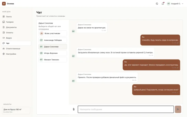Image resolution: width=187 pixels, height=117 pixels.
Task: Open chat with Александр Лебедев
Action: pyautogui.click(x=53, y=40)
